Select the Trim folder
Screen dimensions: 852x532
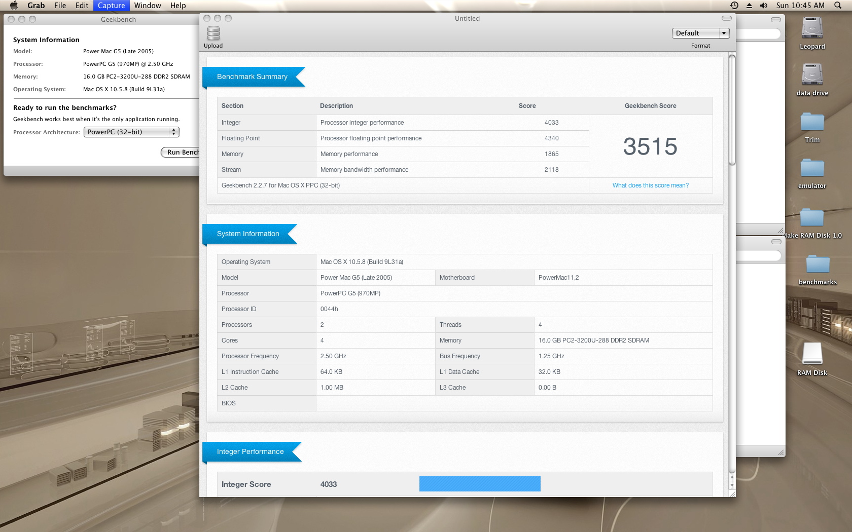pyautogui.click(x=812, y=122)
